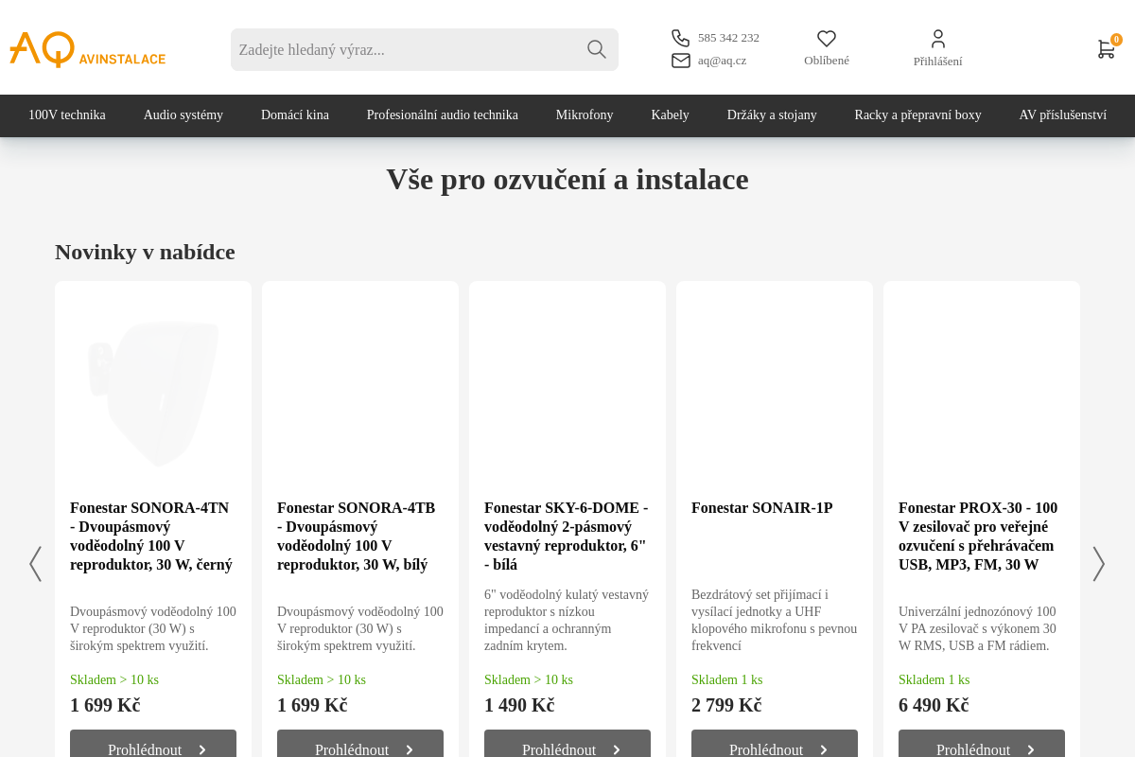1135x757 pixels.
Task: Open the Kabely menu
Action: pos(671,115)
